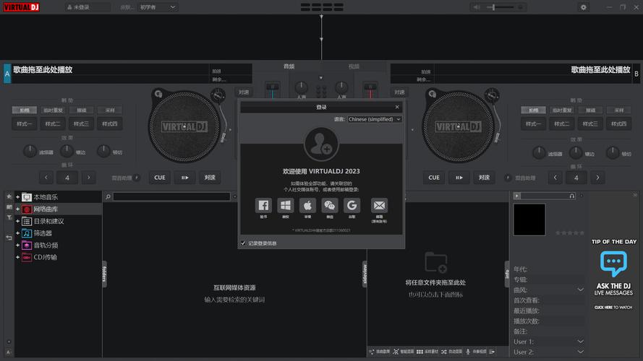Select 筛选器 in the folder tree

pos(43,233)
